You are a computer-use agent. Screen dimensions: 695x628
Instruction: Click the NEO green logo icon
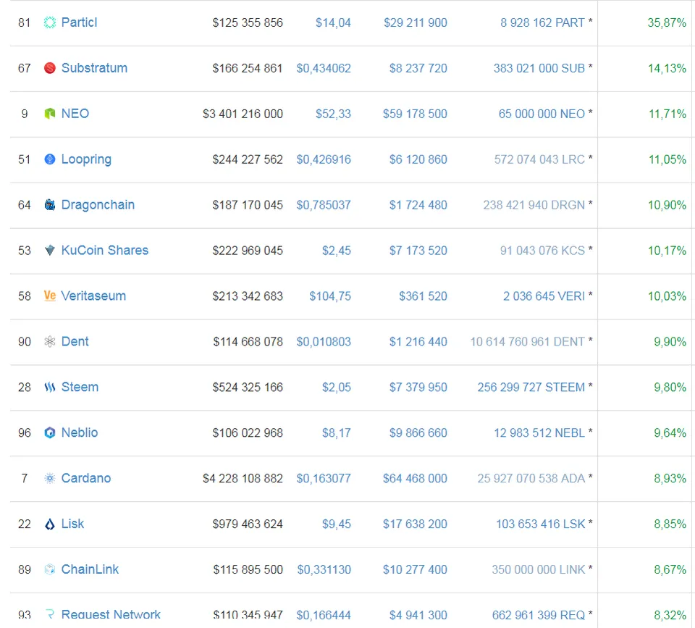pyautogui.click(x=50, y=114)
